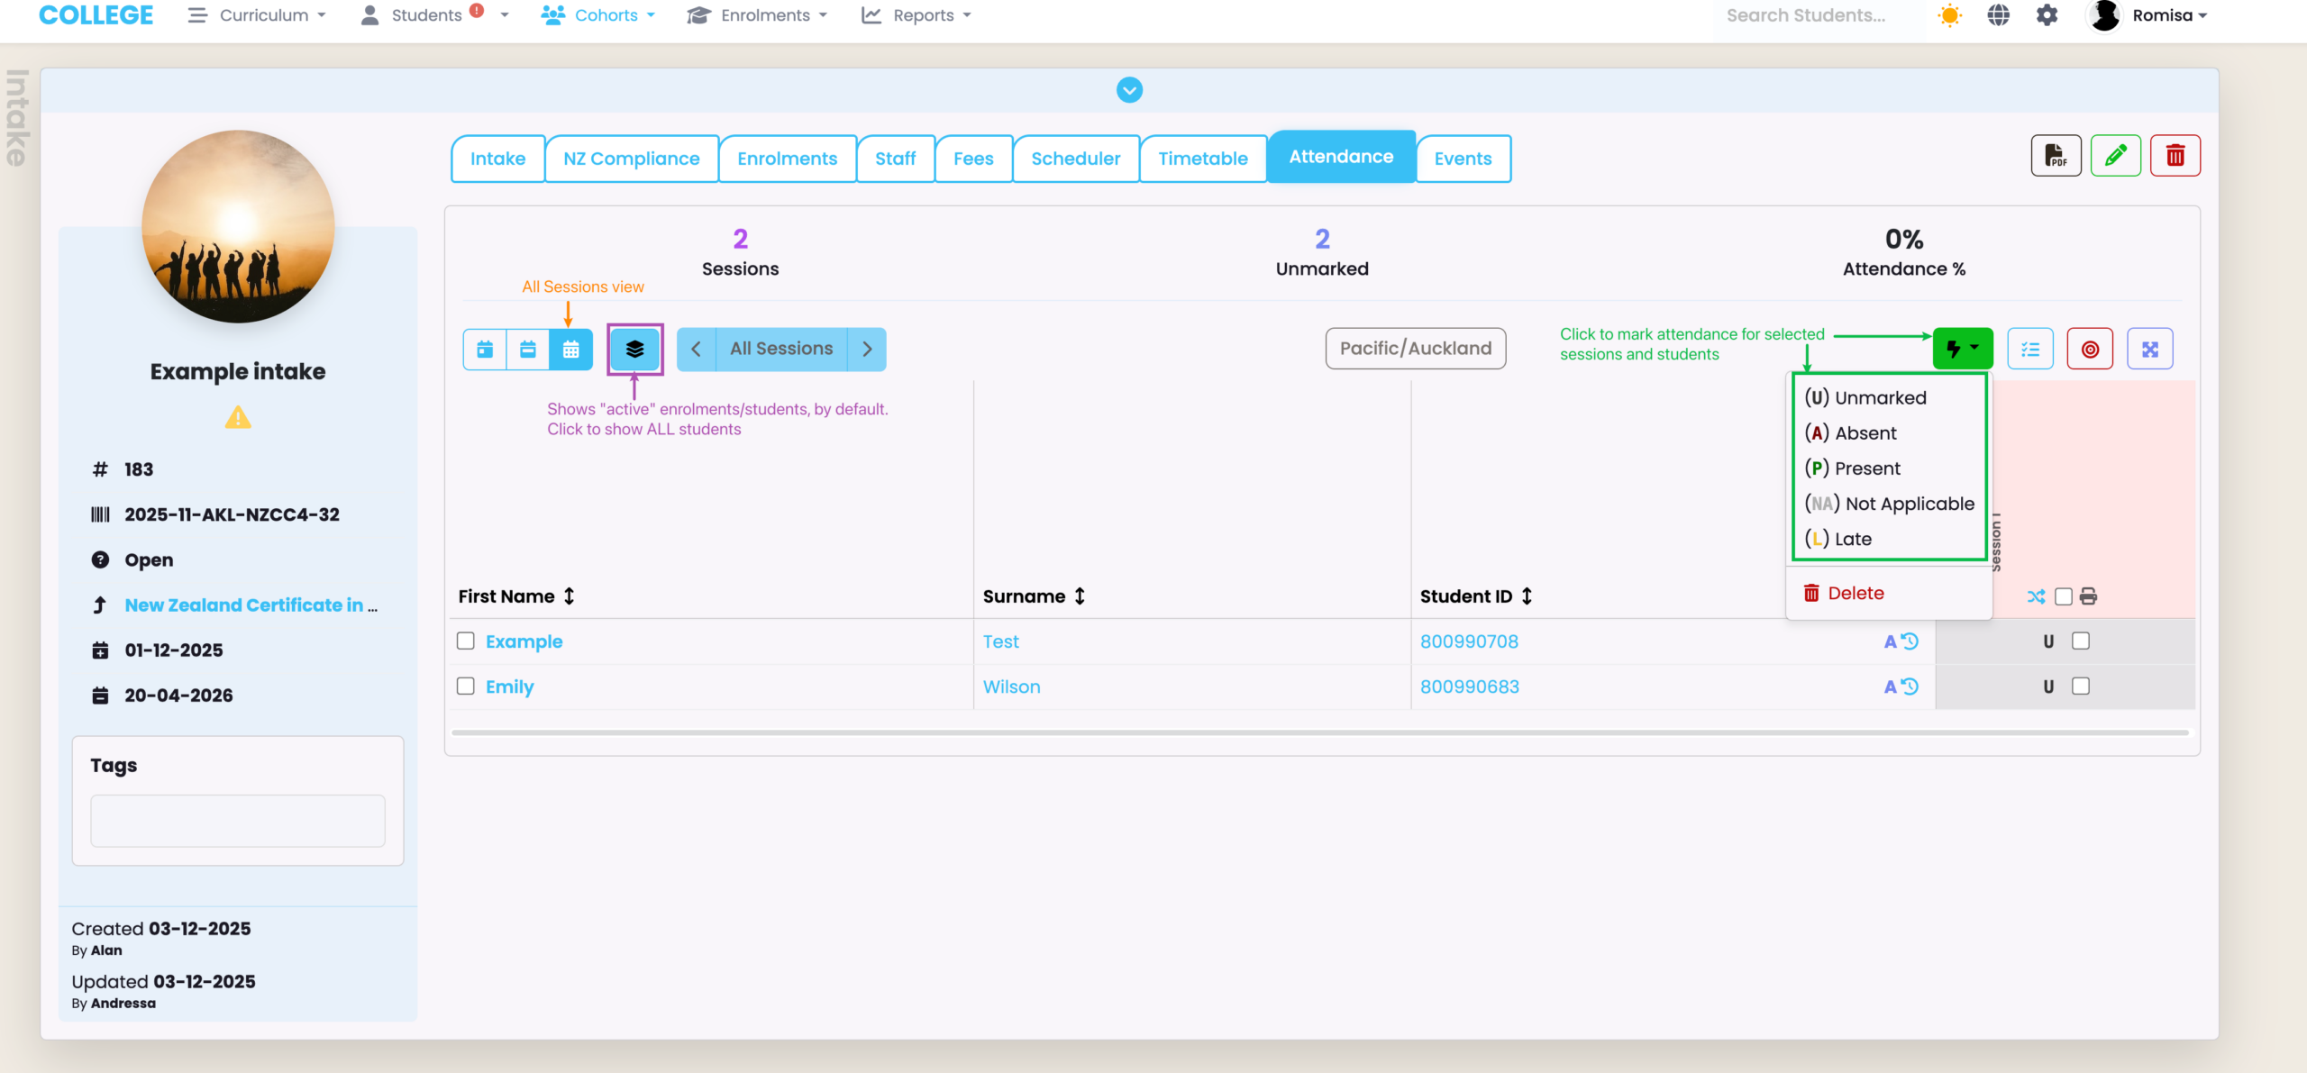The image size is (2307, 1073).
Task: Click the Tags input field
Action: pyautogui.click(x=238, y=820)
